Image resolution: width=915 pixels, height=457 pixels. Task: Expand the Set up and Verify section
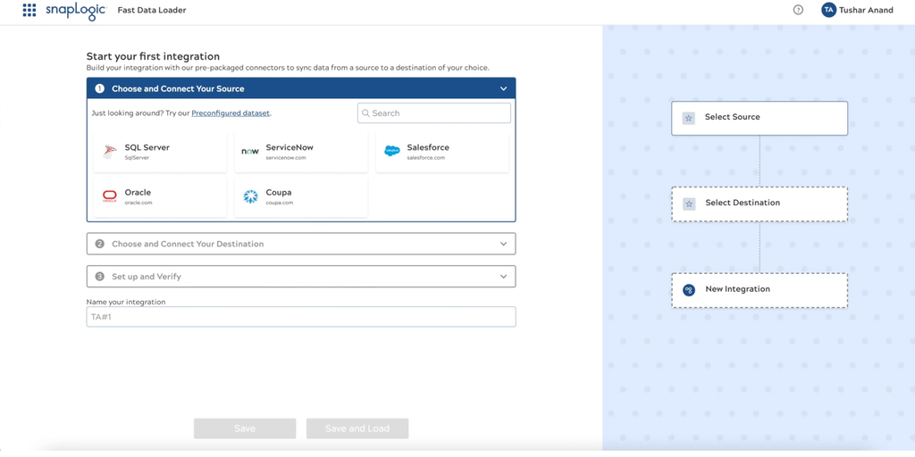click(x=503, y=277)
